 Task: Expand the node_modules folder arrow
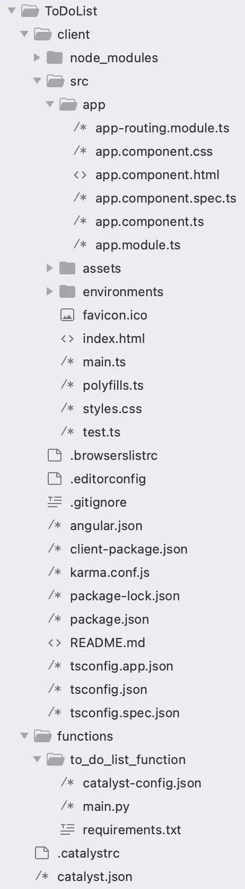click(37, 57)
